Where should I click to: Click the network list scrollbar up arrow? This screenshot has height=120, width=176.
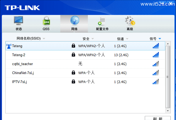coord(168,44)
